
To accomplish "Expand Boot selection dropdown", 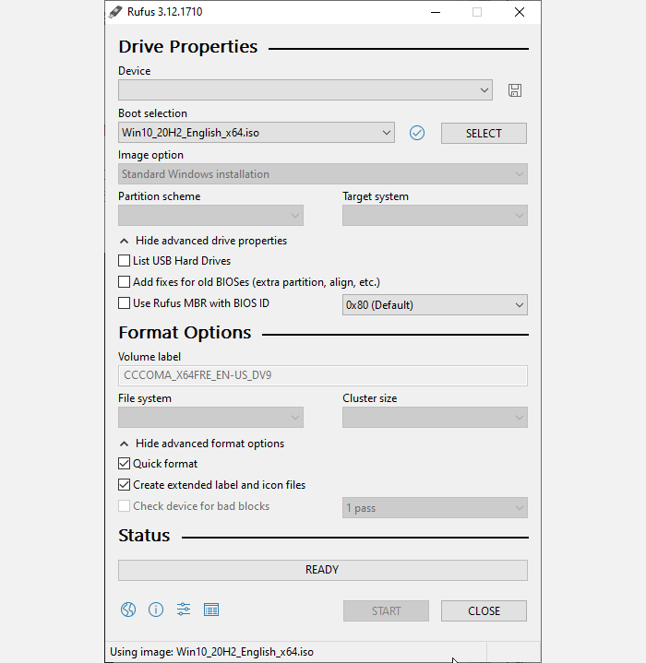I will click(257, 133).
